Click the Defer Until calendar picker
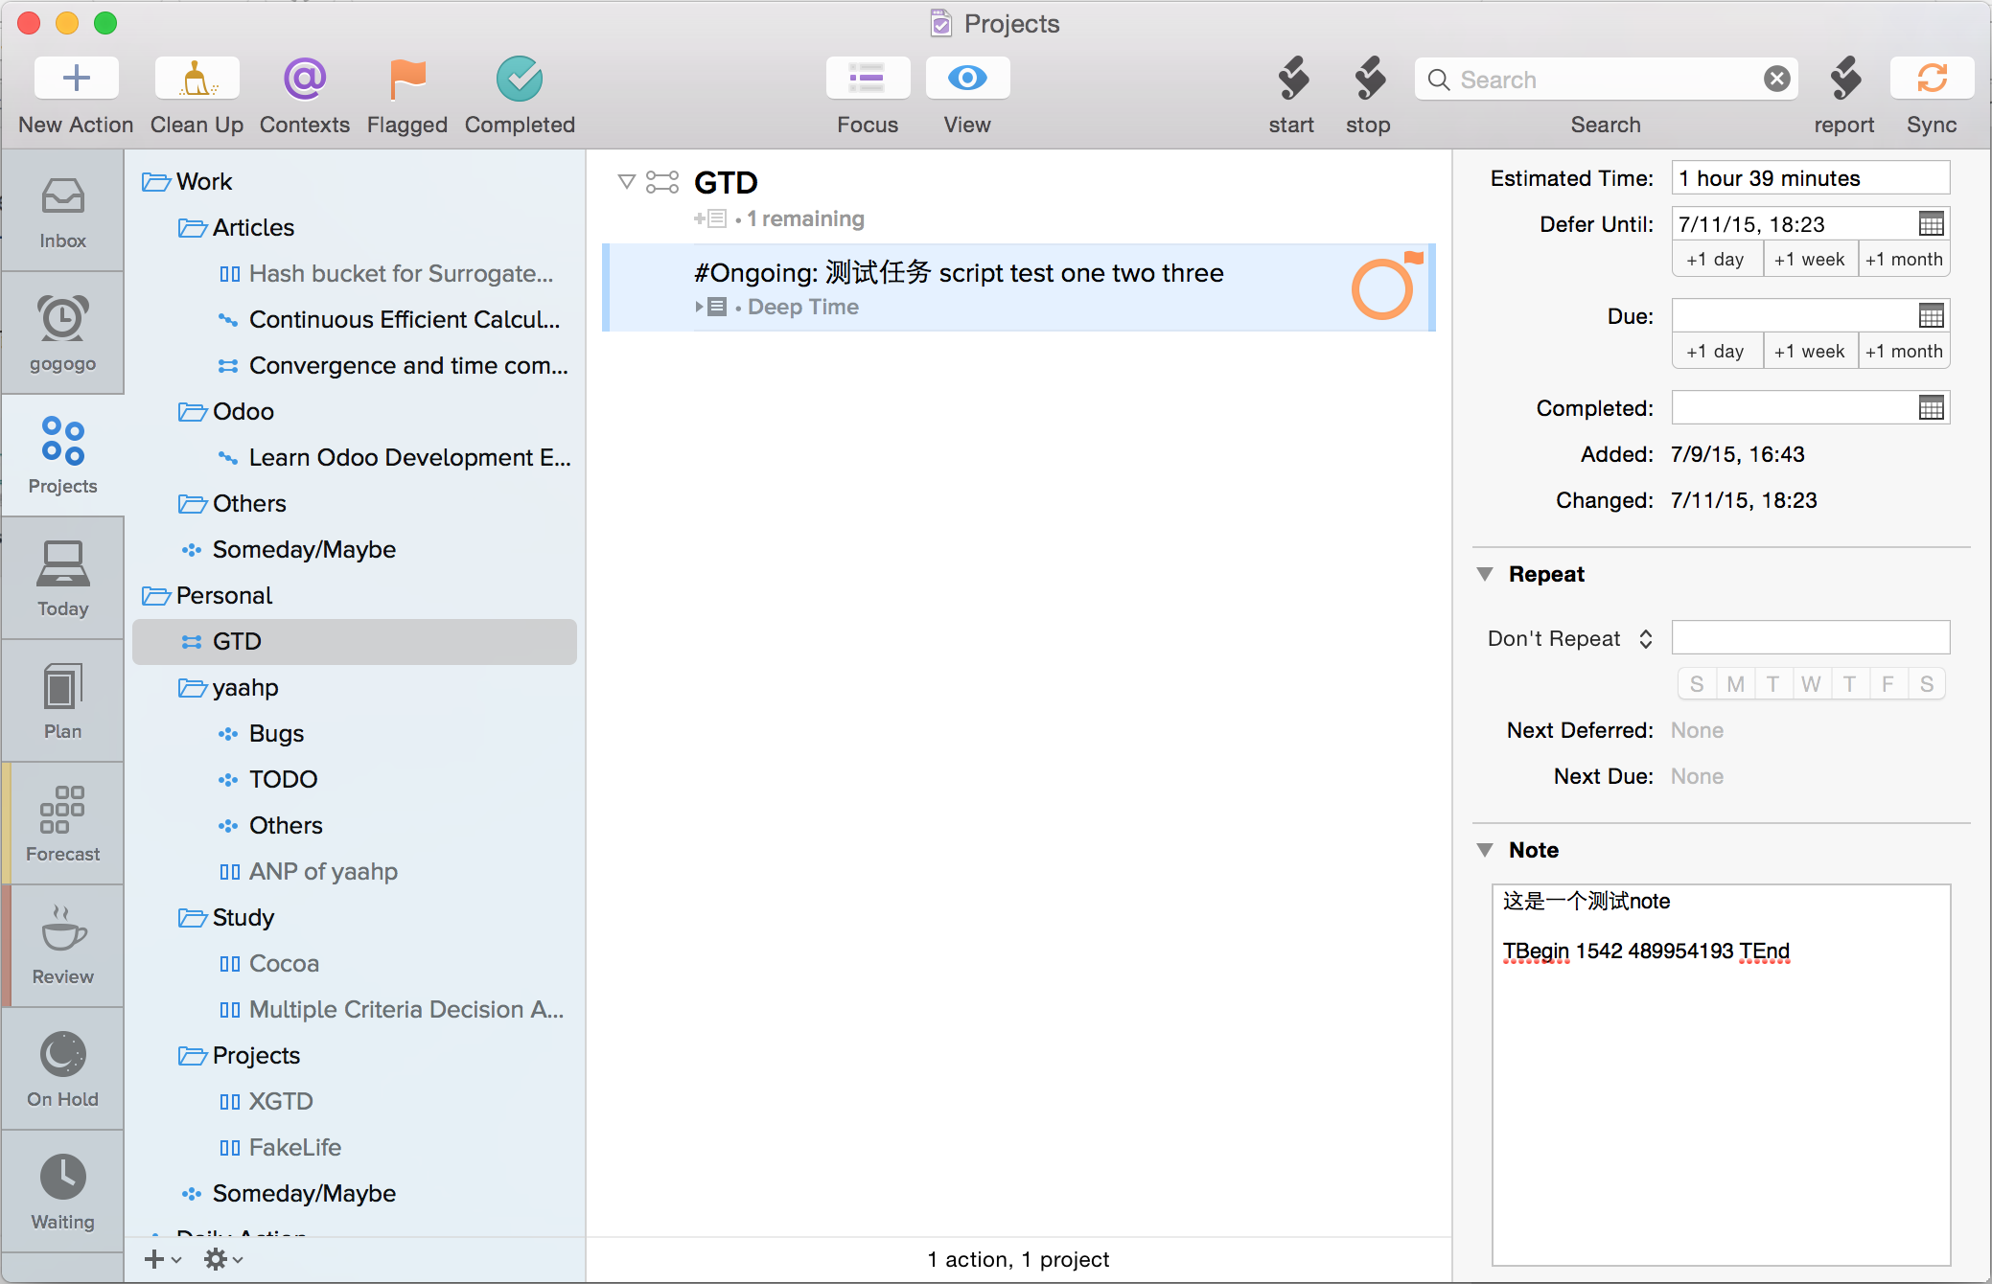The image size is (1992, 1284). (x=1931, y=223)
